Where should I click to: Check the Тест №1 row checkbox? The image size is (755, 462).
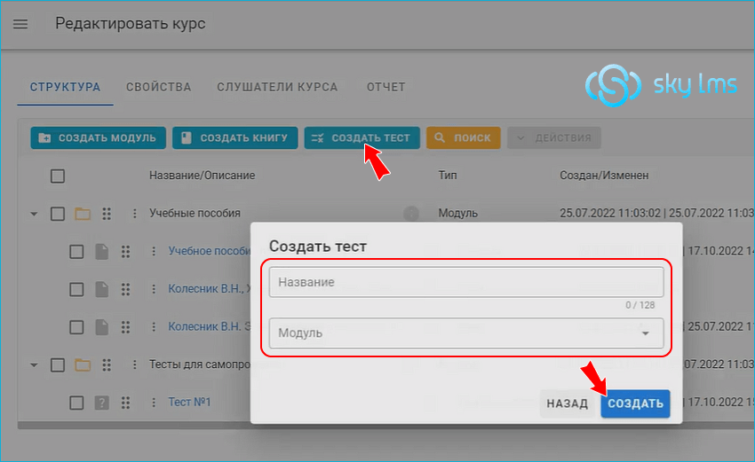[76, 403]
